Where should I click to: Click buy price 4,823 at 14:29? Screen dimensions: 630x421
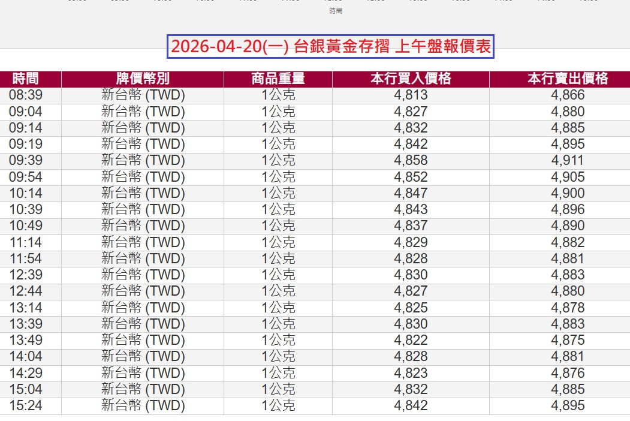pos(411,373)
